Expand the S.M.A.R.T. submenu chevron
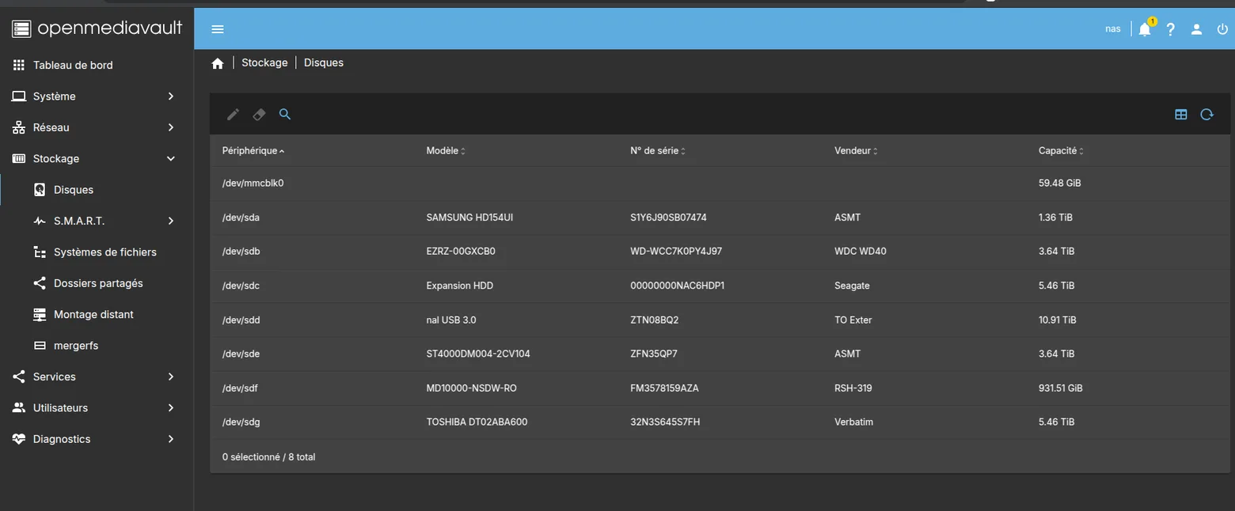Image resolution: width=1235 pixels, height=511 pixels. [x=170, y=221]
